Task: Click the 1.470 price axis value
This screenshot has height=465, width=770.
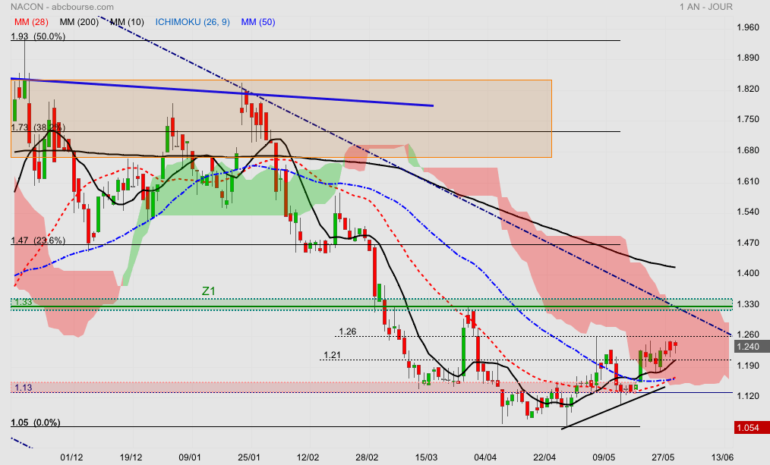Action: pyautogui.click(x=748, y=243)
